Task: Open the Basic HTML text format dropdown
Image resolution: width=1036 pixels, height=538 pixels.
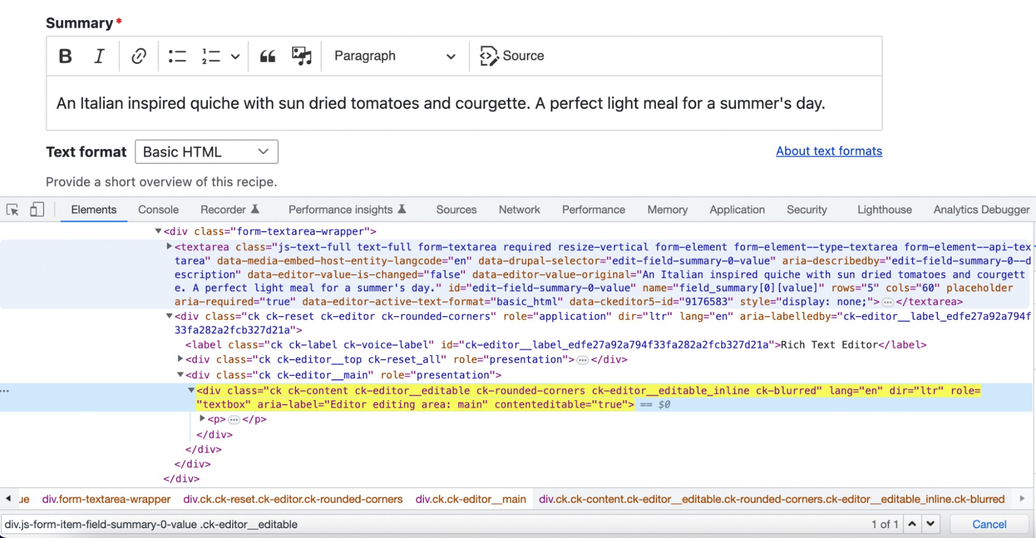Action: 206,152
